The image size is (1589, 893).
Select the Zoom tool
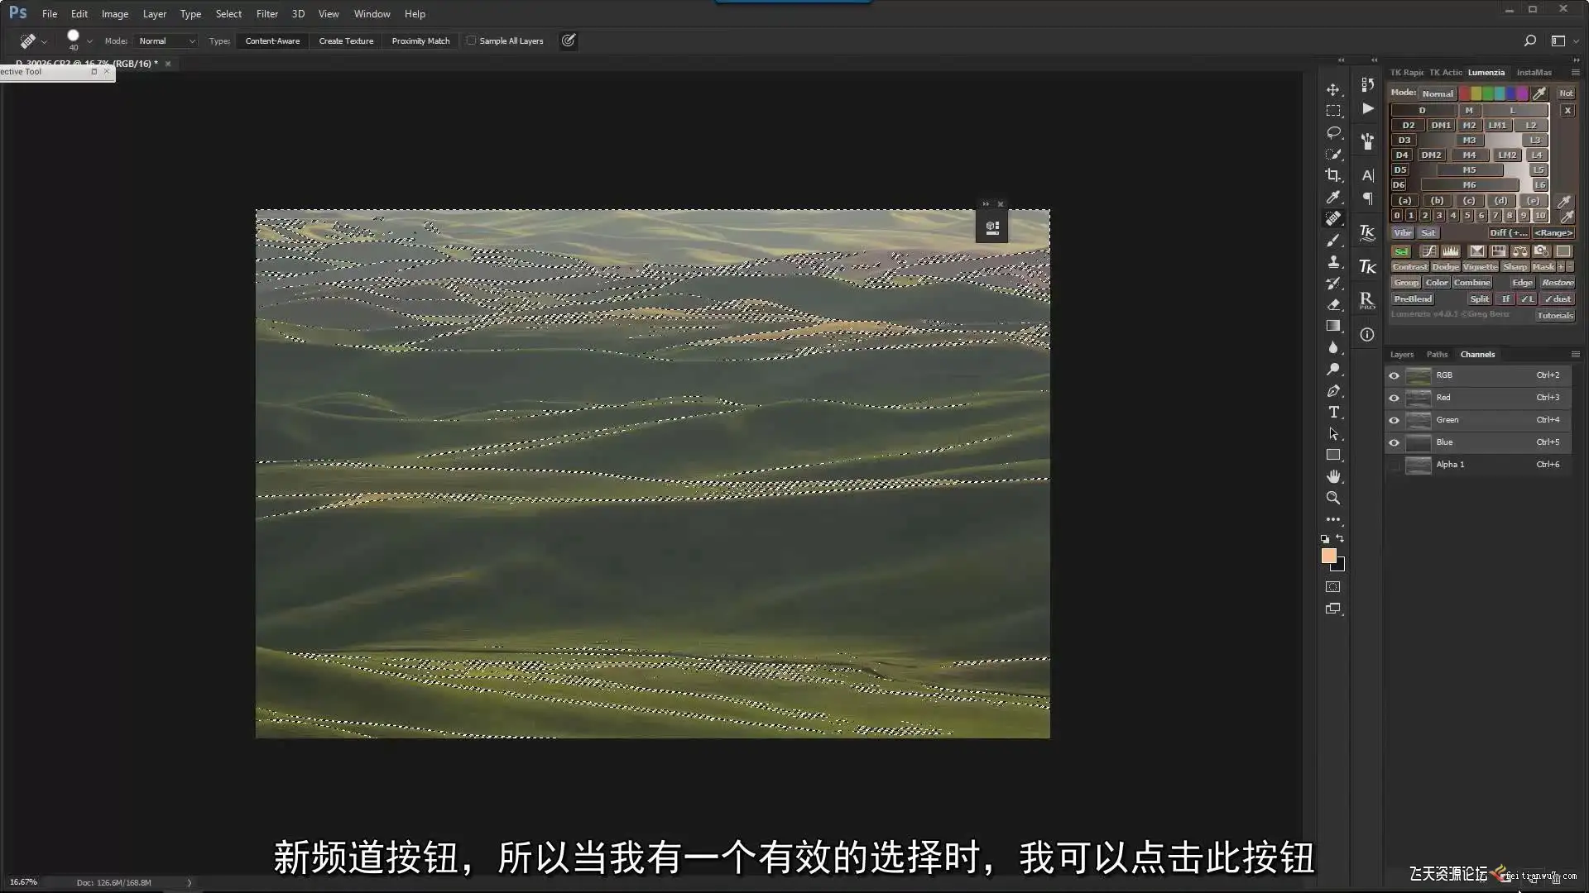[1332, 498]
